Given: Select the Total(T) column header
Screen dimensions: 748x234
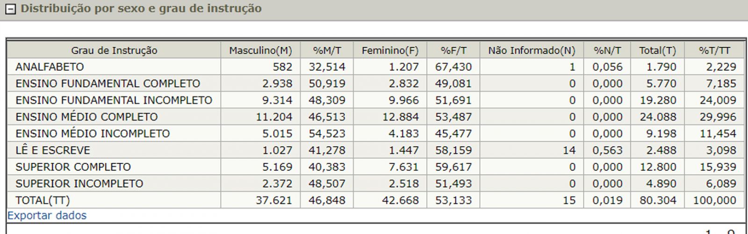Looking at the screenshot, I should pos(657,51).
